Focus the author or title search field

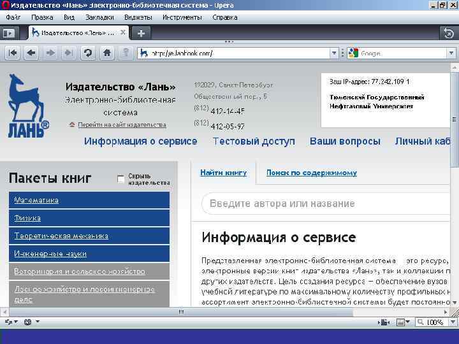pyautogui.click(x=326, y=204)
